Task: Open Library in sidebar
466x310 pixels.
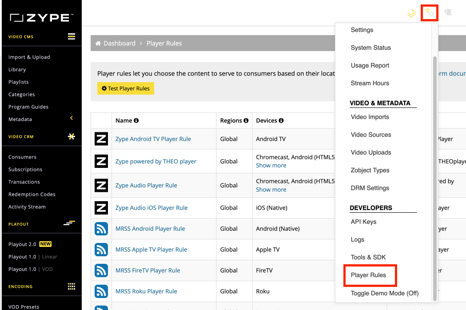Action: click(x=17, y=70)
